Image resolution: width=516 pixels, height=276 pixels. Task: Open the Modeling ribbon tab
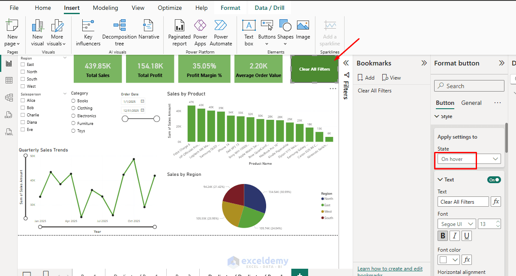coord(105,8)
